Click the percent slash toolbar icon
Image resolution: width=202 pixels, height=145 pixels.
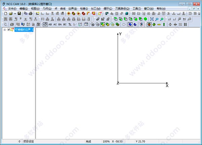(70, 25)
